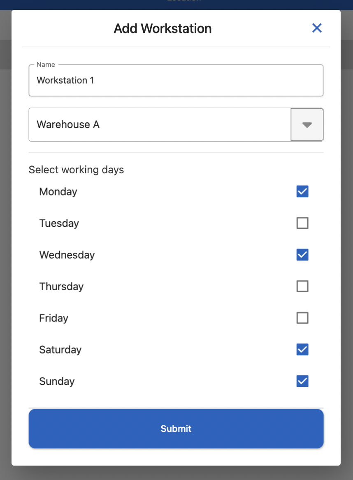Click the Monday label
353x480 pixels.
click(58, 192)
